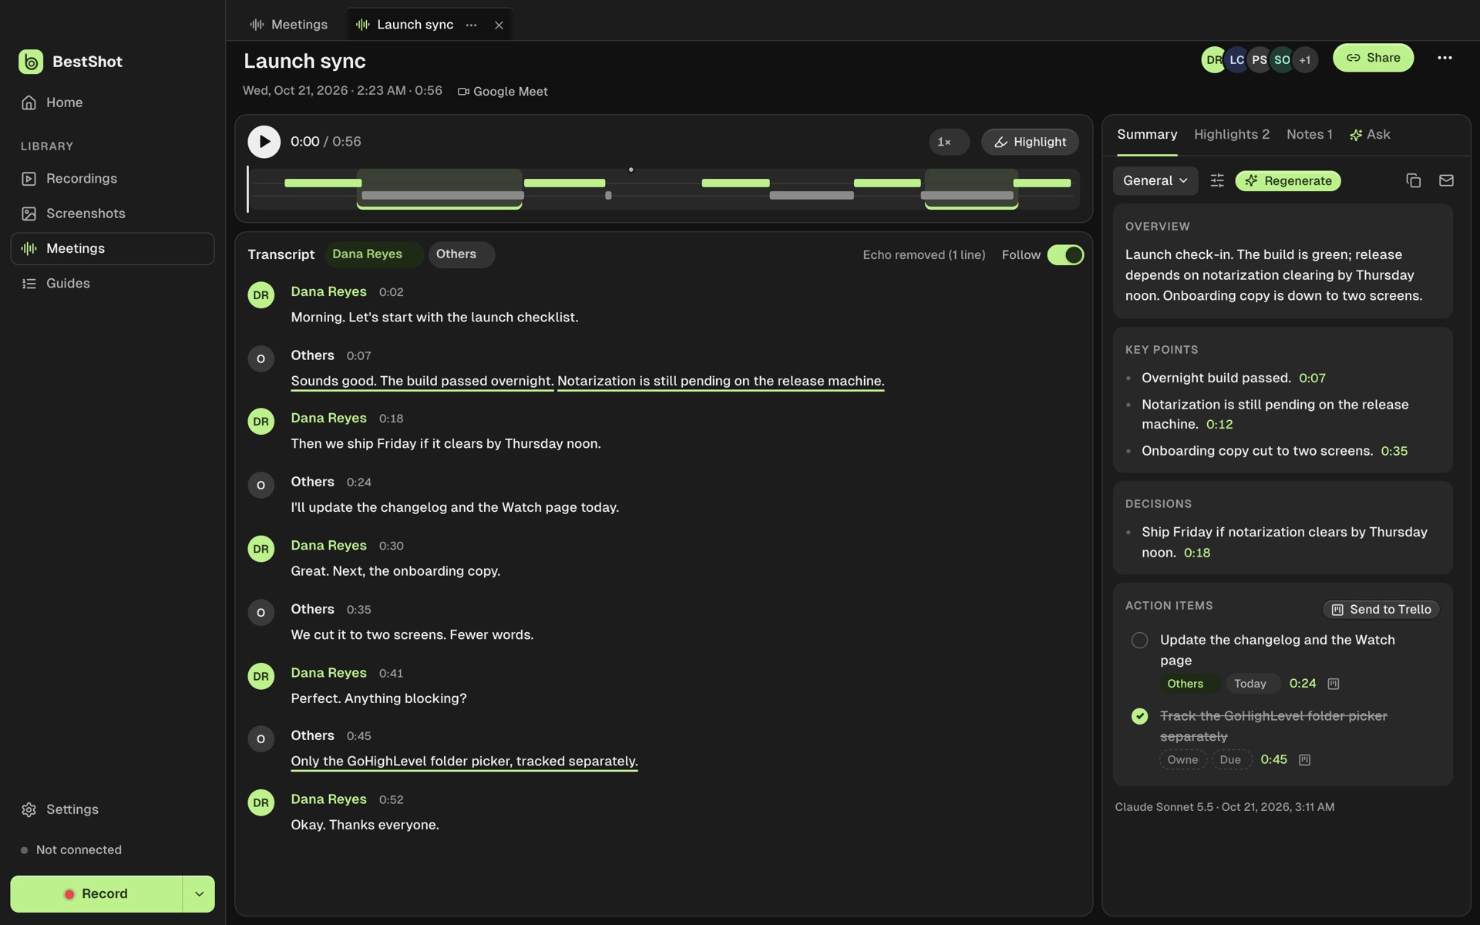Change the 1× playback speed
Viewport: 1480px width, 925px height.
point(948,142)
